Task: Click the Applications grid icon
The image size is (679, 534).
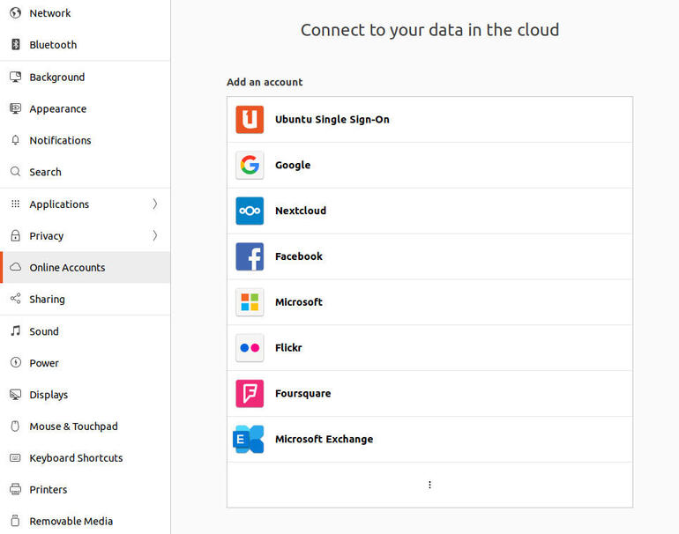Action: [16, 204]
